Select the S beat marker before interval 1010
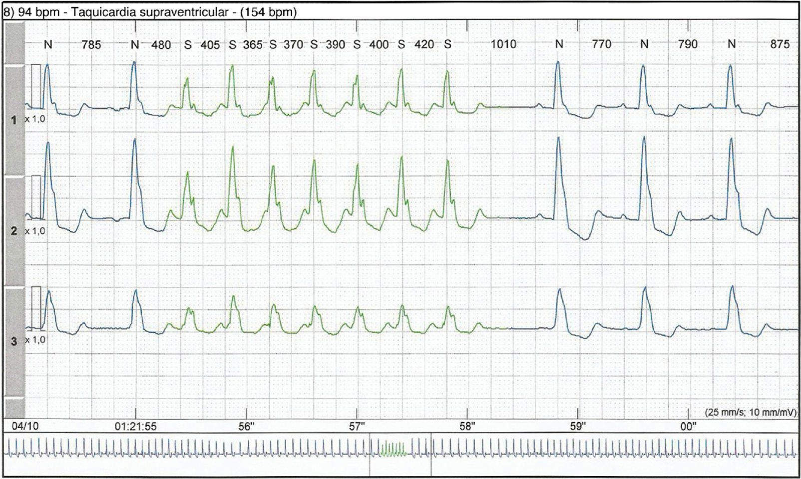Screen dimensions: 801x479 447,44
